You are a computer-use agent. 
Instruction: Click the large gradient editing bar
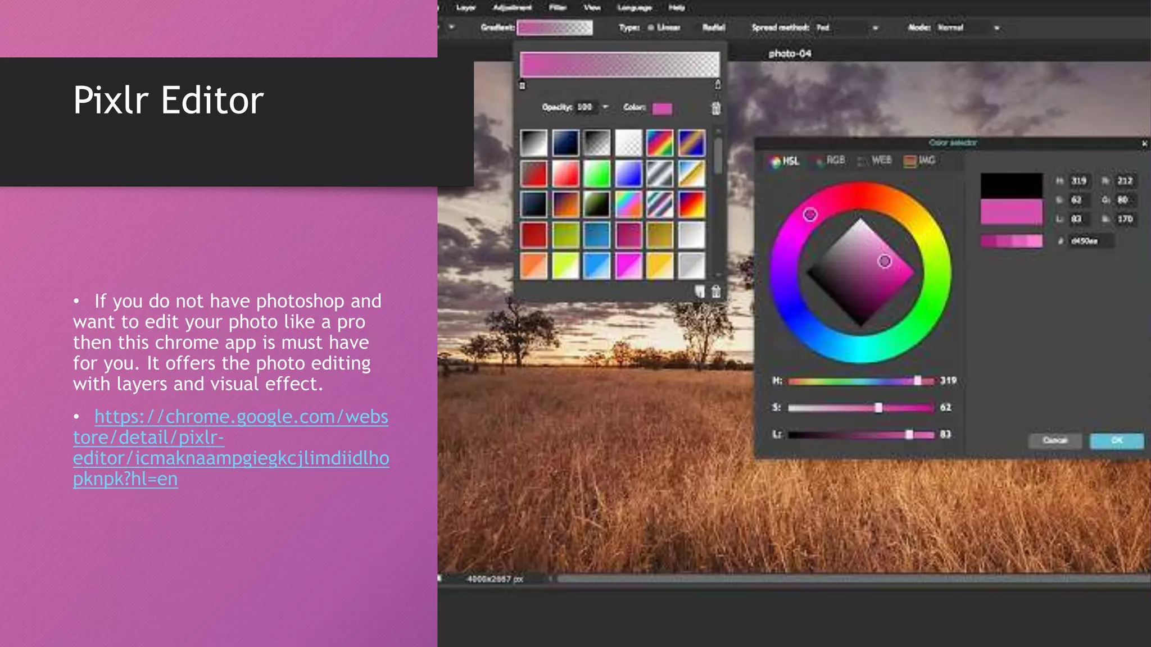pyautogui.click(x=619, y=65)
